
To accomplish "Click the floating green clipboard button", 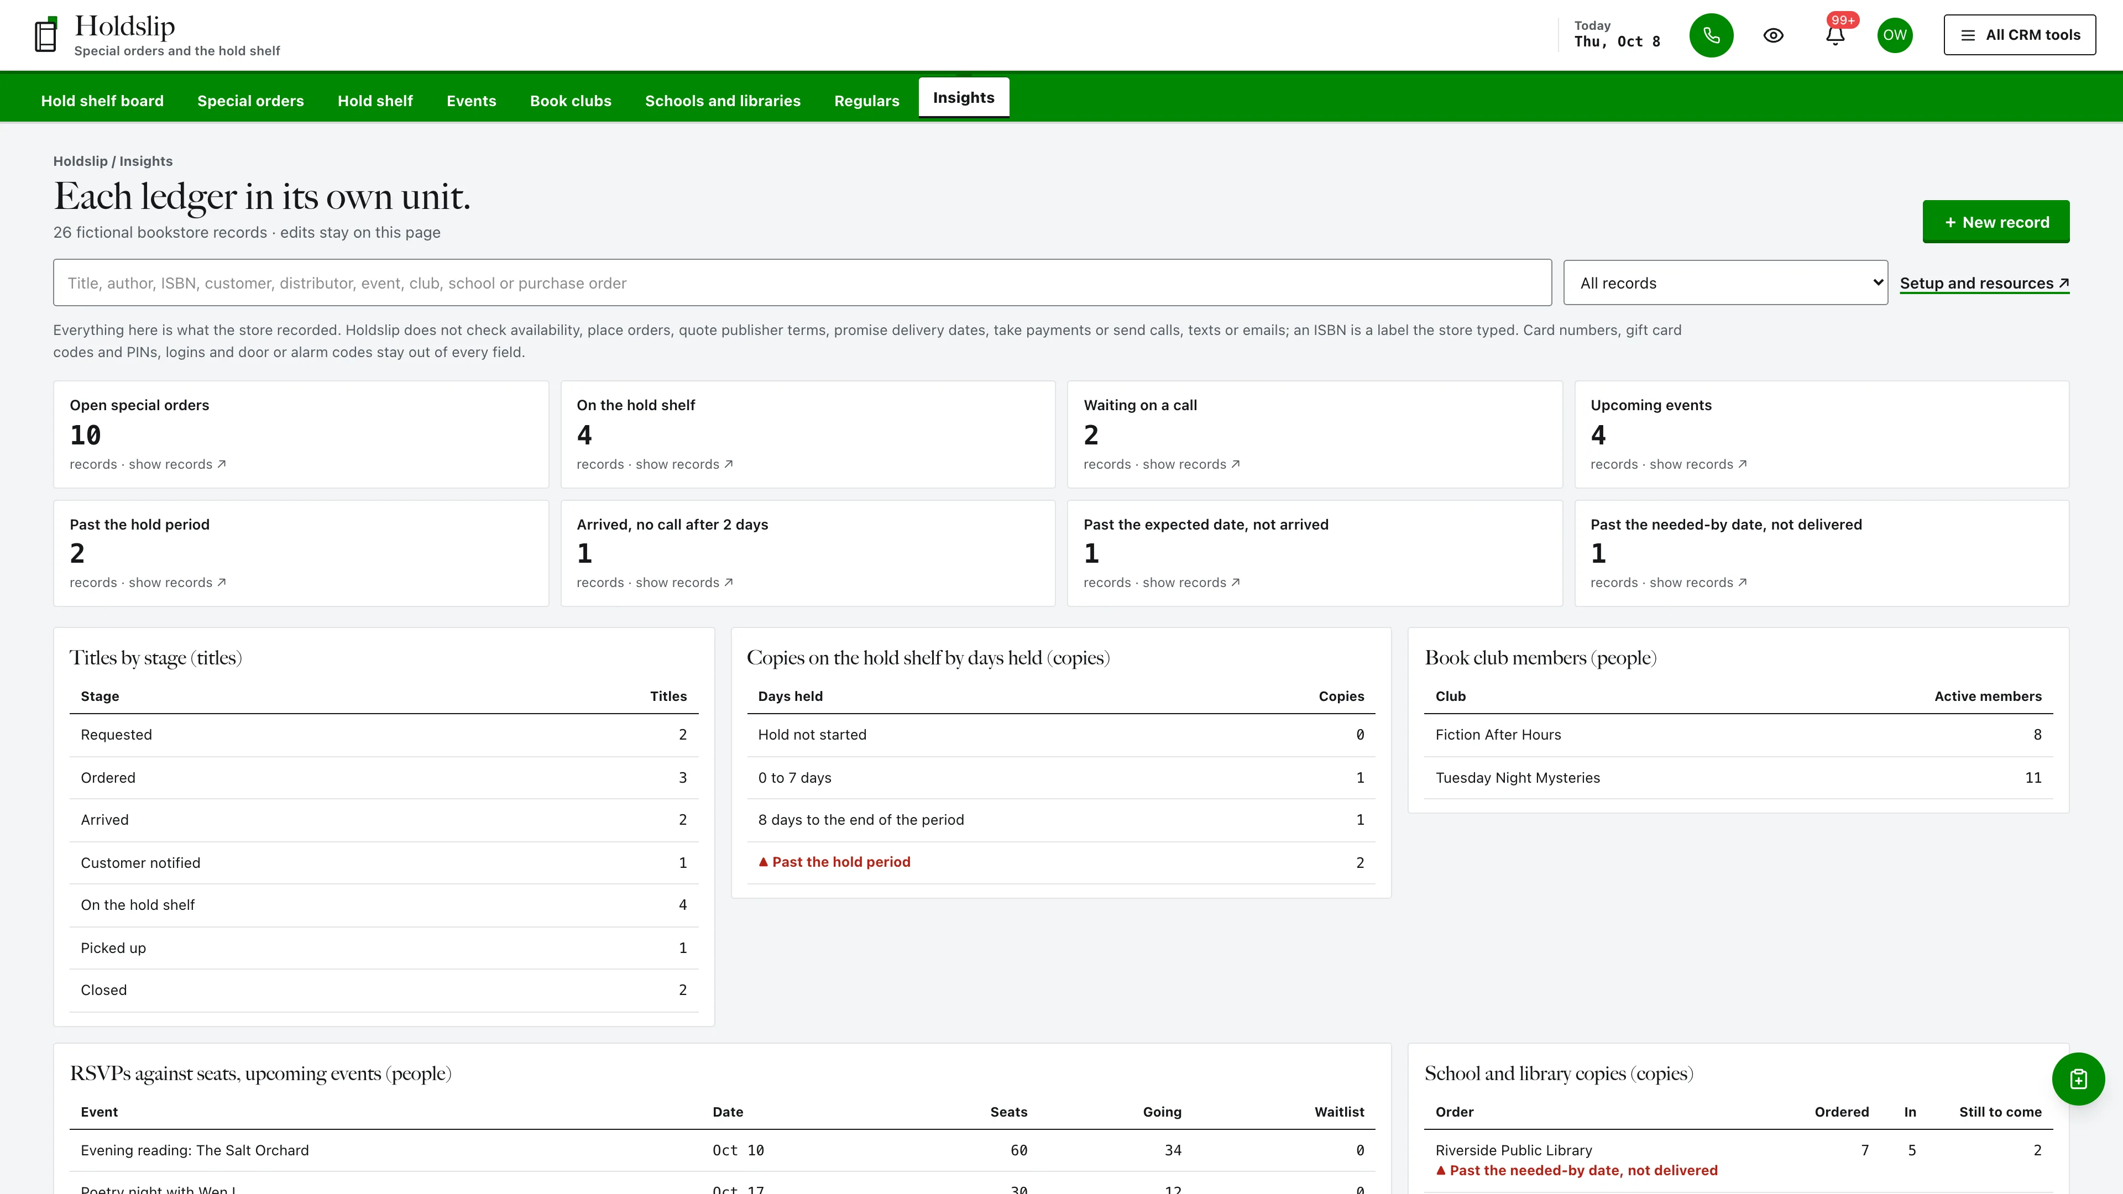I will point(2078,1078).
